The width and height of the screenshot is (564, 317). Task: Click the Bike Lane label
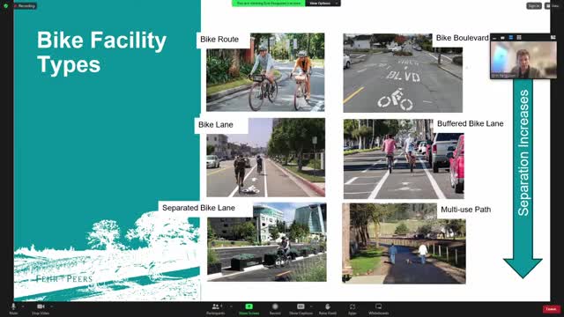click(215, 125)
